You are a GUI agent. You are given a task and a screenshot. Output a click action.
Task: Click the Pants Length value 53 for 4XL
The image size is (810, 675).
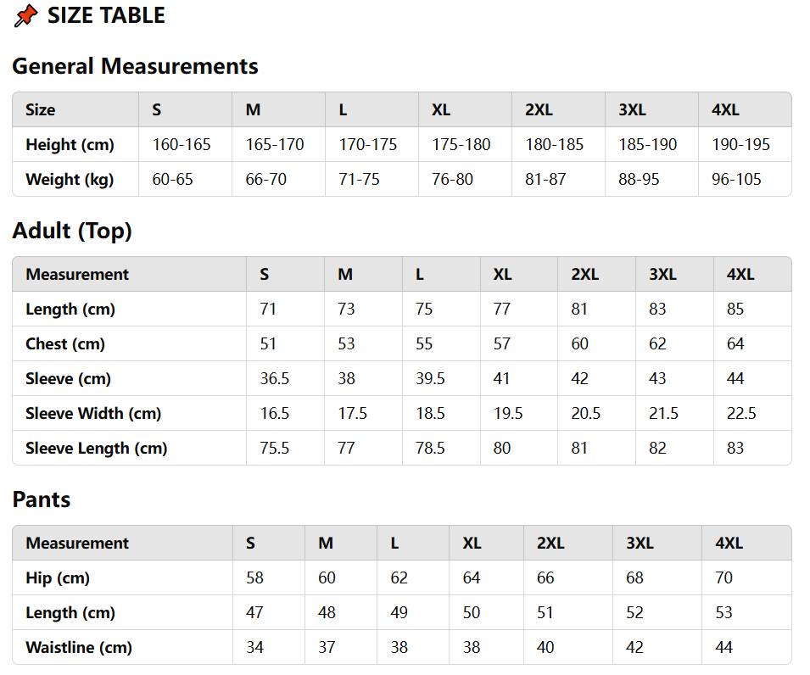723,612
